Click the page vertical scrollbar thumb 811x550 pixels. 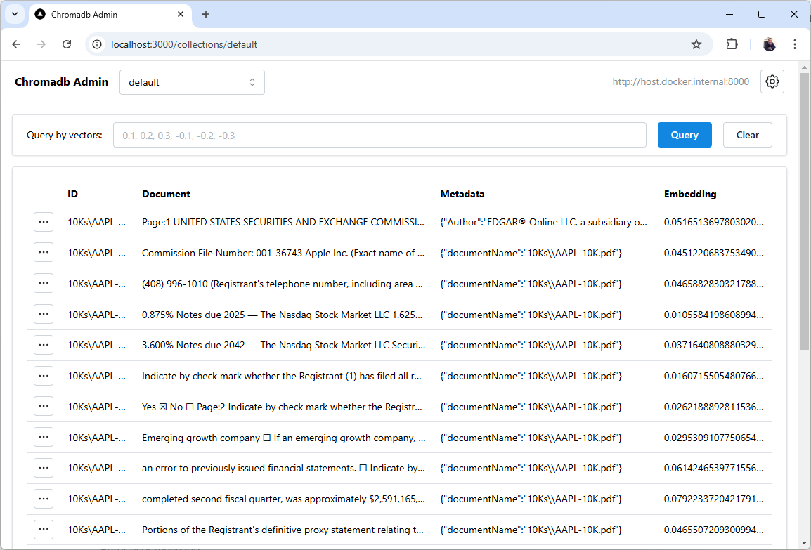[x=804, y=211]
